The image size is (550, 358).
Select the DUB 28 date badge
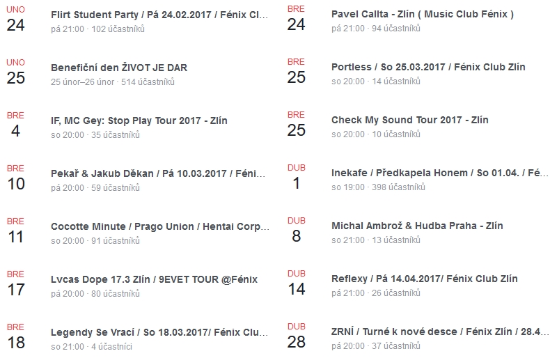pos(297,336)
